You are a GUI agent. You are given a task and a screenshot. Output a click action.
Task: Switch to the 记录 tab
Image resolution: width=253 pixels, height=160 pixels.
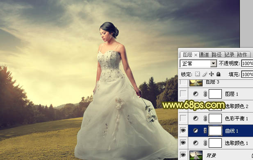(229, 55)
